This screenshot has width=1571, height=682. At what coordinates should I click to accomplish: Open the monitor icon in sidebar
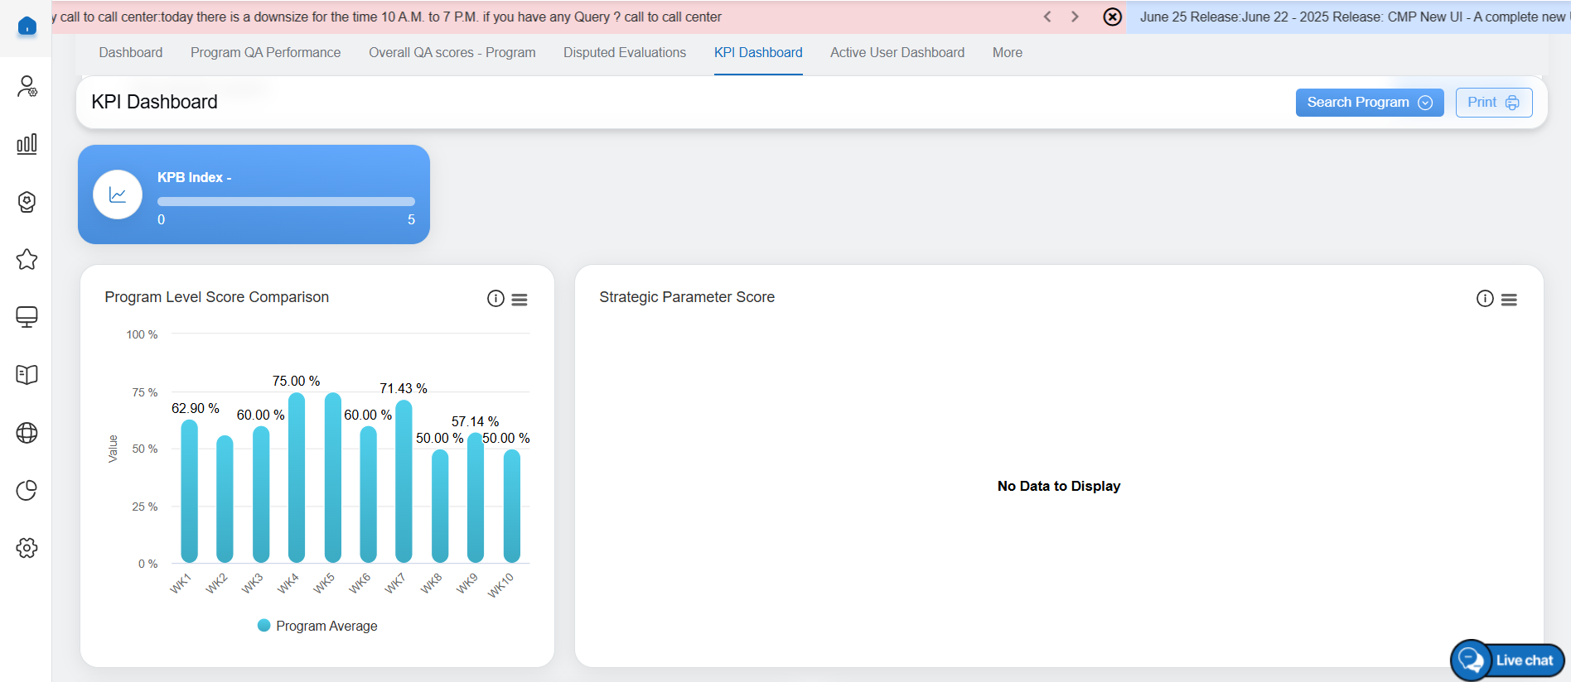pyautogui.click(x=27, y=317)
